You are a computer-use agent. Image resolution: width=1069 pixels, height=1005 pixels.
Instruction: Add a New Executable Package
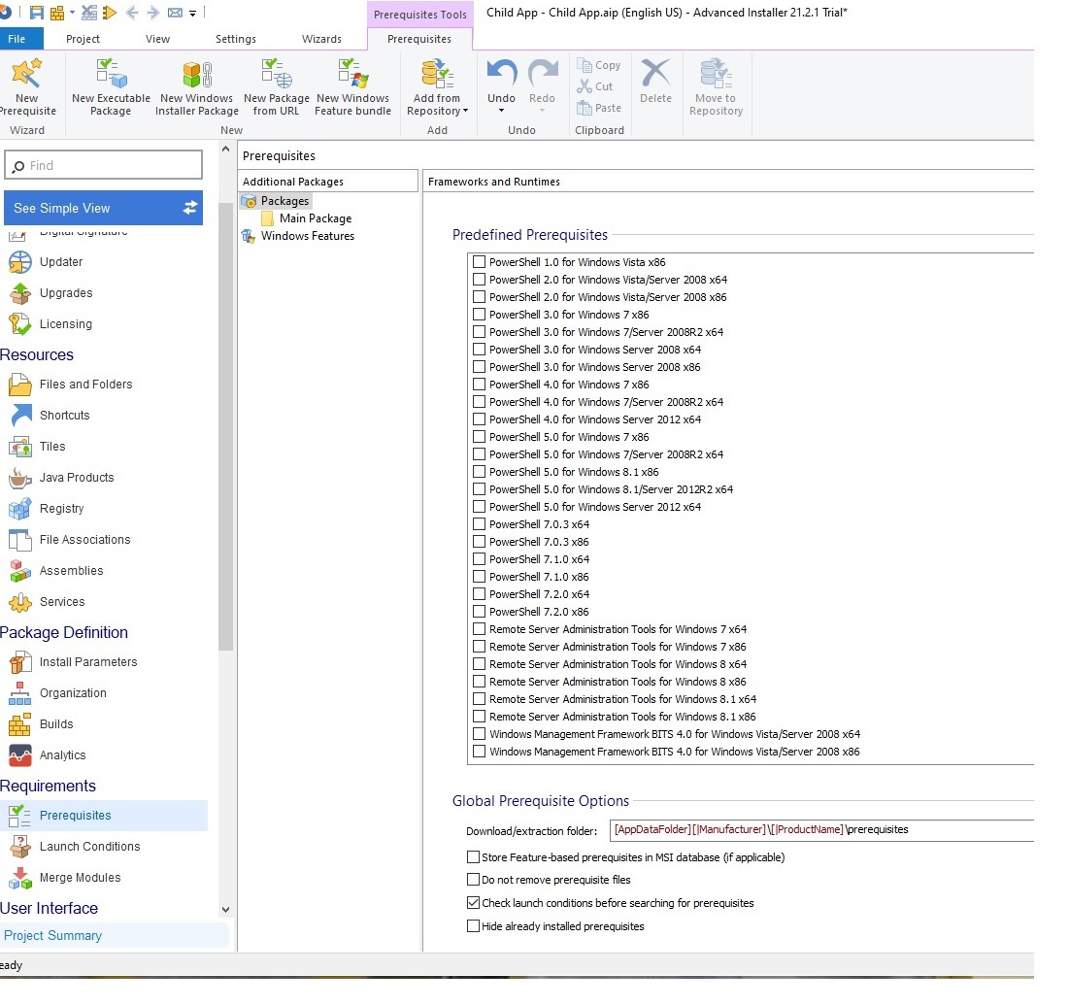[x=111, y=87]
